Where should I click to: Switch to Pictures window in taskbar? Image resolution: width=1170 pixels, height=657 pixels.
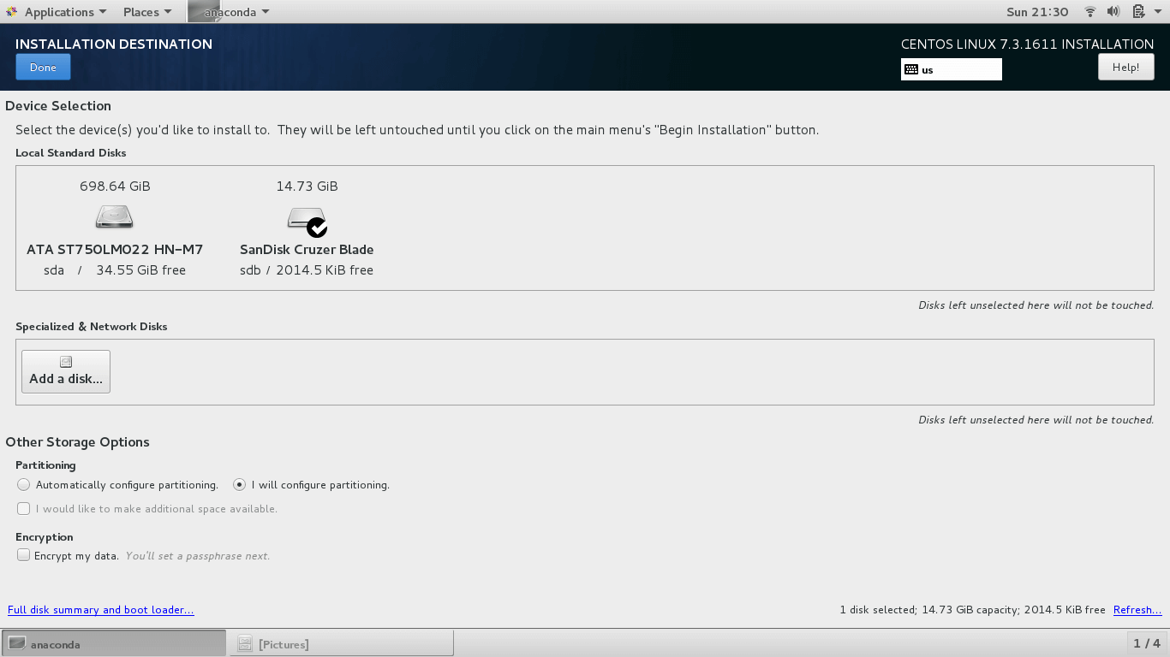[x=341, y=643]
